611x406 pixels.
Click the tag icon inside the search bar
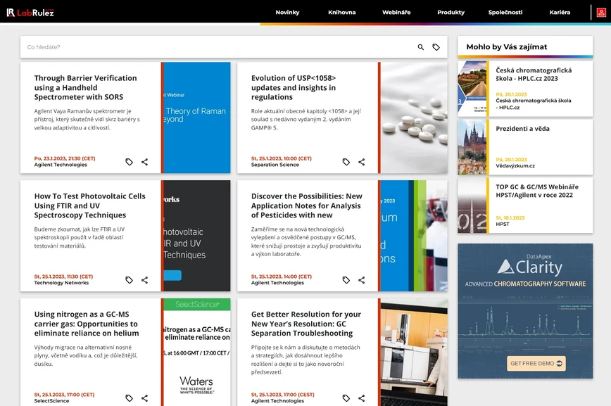click(436, 46)
